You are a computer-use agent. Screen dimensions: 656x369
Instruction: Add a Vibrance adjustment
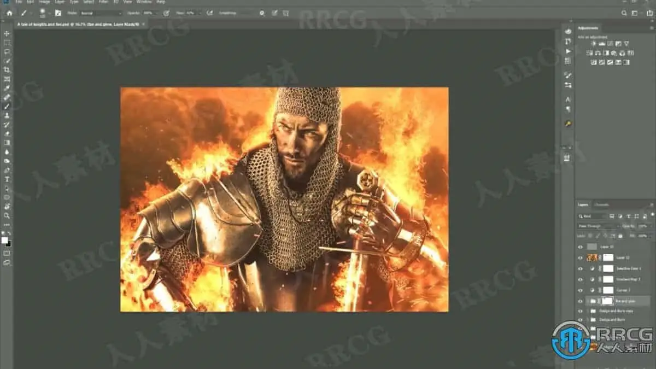pos(627,44)
